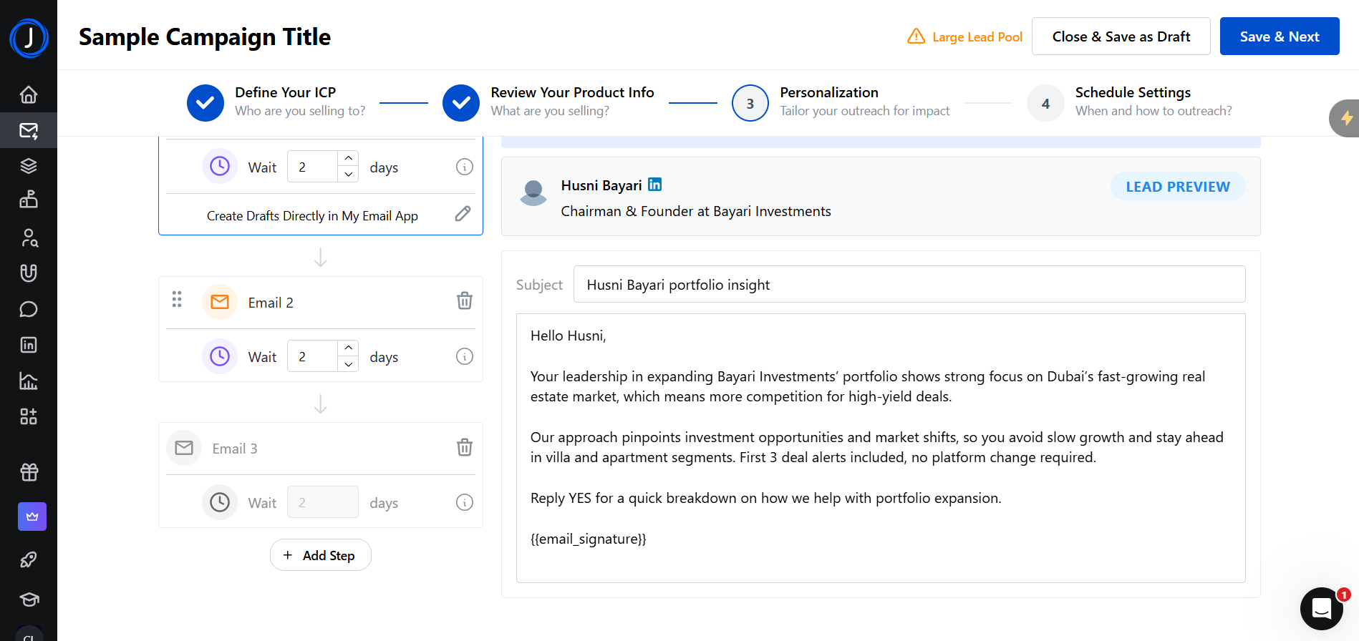Image resolution: width=1359 pixels, height=641 pixels.
Task: Open the analytics chart icon in sidebar
Action: coord(29,381)
